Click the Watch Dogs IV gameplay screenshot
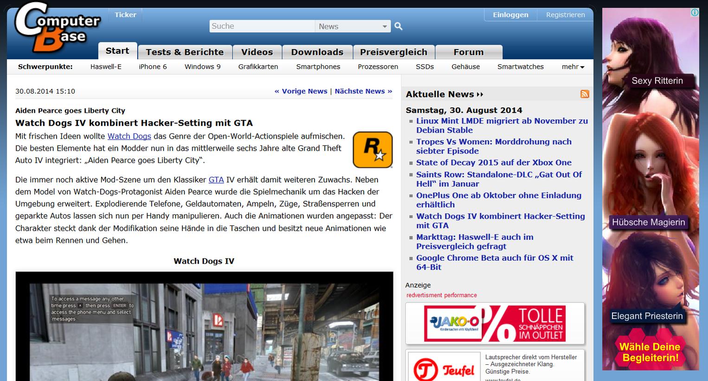Viewport: 708px width, 381px height. tap(204, 326)
